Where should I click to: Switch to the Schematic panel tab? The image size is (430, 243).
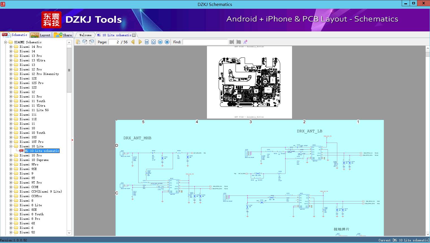coord(15,35)
